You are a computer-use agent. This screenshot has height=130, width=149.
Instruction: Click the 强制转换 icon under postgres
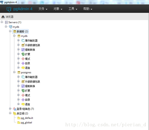pos(23,86)
